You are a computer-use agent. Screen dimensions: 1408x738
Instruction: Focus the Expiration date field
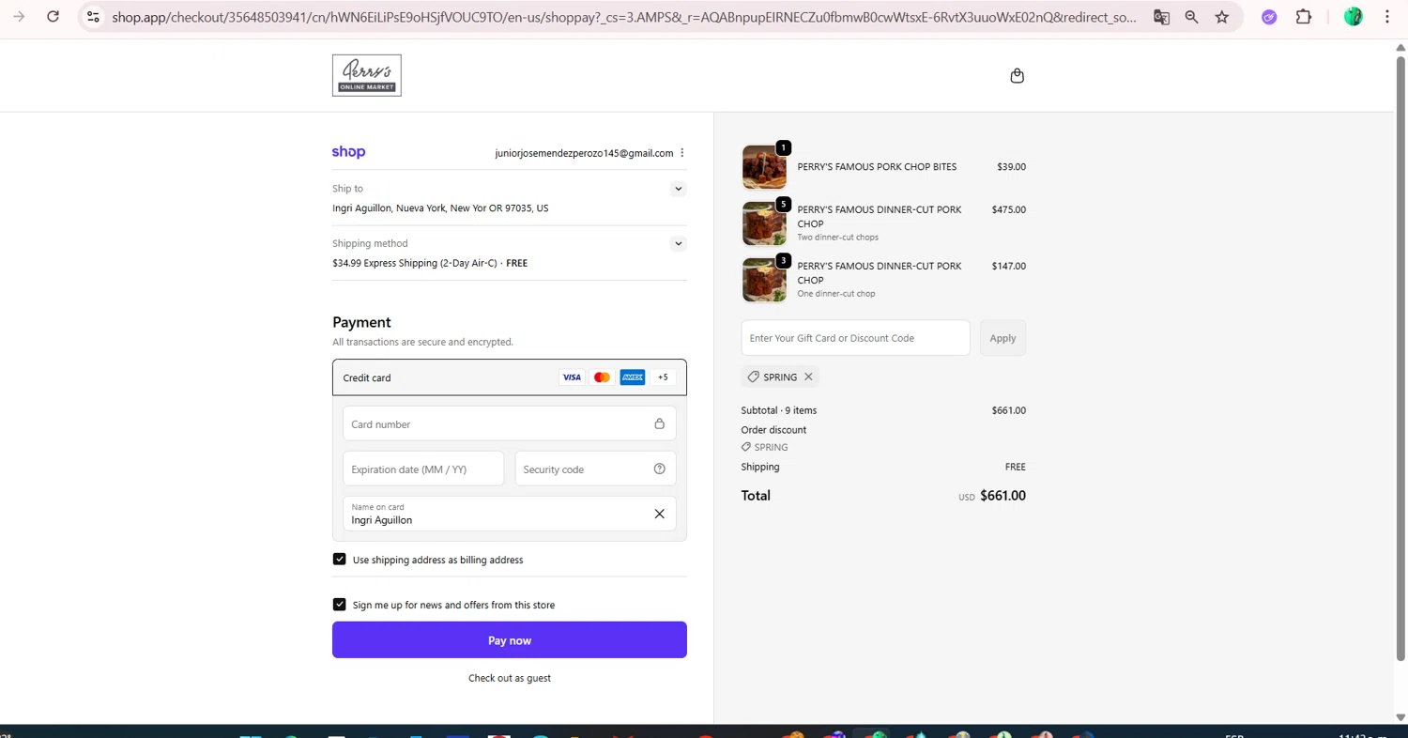click(x=423, y=469)
